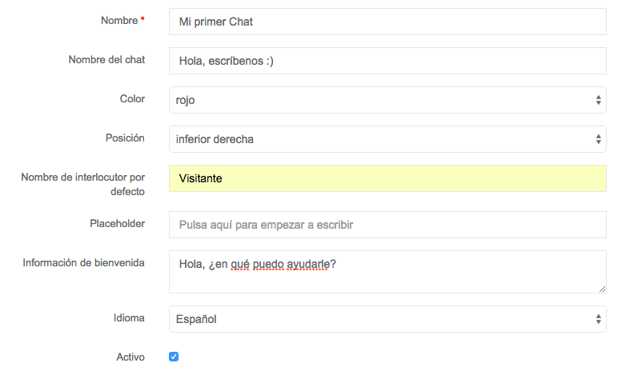Click the Placeholder label text
The width and height of the screenshot is (622, 371).
coord(118,223)
